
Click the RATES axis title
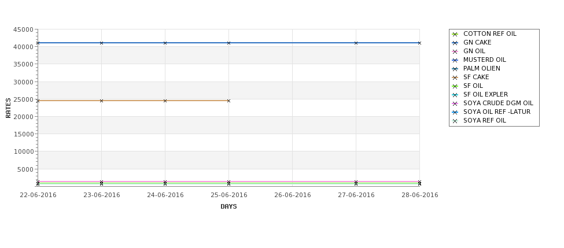8,108
